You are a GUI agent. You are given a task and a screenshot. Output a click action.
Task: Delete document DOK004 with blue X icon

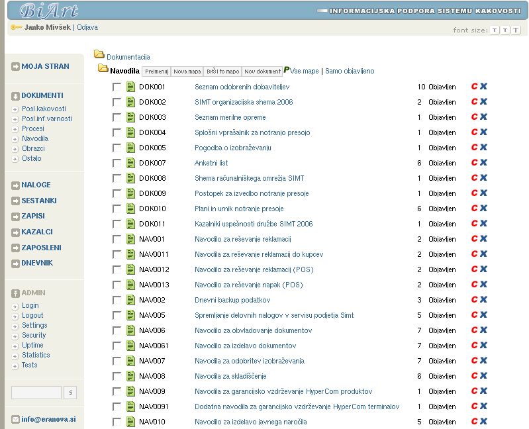(x=483, y=132)
